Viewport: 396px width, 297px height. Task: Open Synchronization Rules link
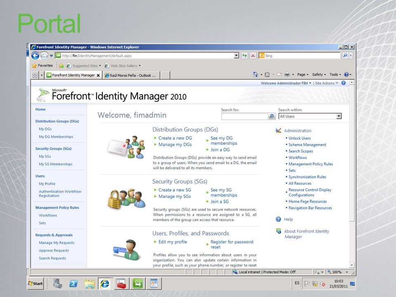307,177
